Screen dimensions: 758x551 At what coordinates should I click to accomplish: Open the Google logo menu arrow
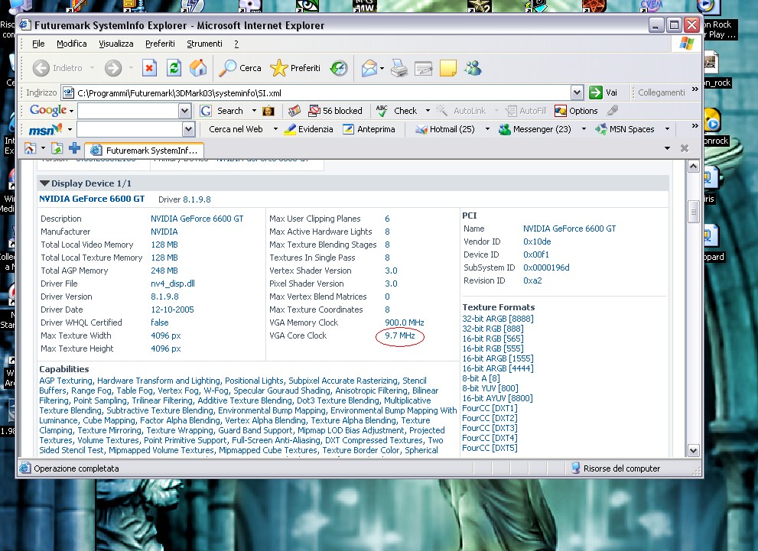(x=72, y=111)
